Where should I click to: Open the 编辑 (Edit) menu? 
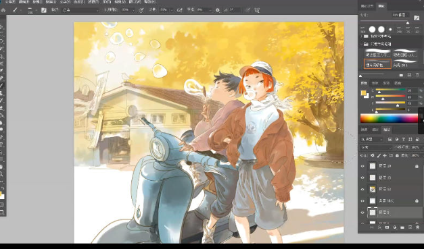pos(24,1)
